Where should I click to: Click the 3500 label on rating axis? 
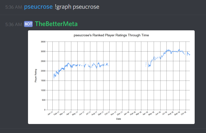(43, 42)
